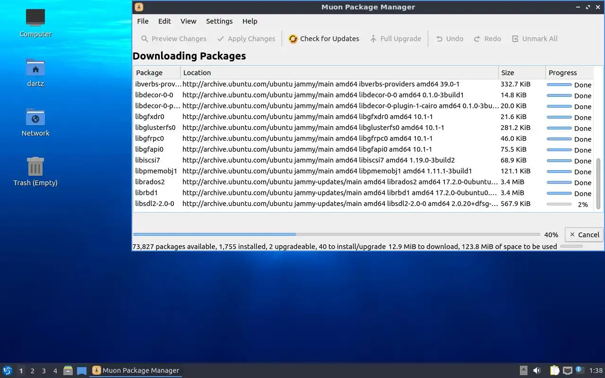Click Check for Updates button
This screenshot has height=378, width=605.
tap(324, 39)
